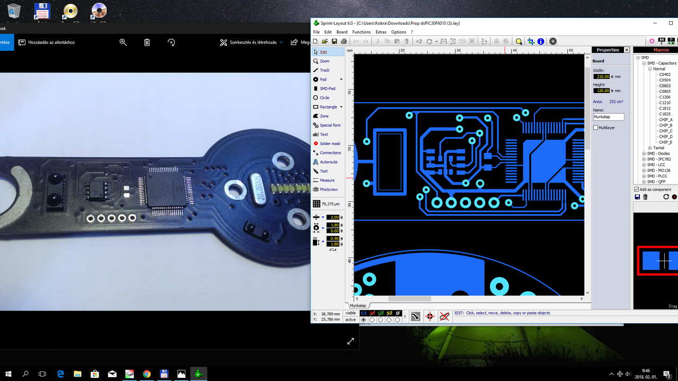Open the SMD pad size preset dropdown
Screen dimensions: 678x381
click(323, 242)
